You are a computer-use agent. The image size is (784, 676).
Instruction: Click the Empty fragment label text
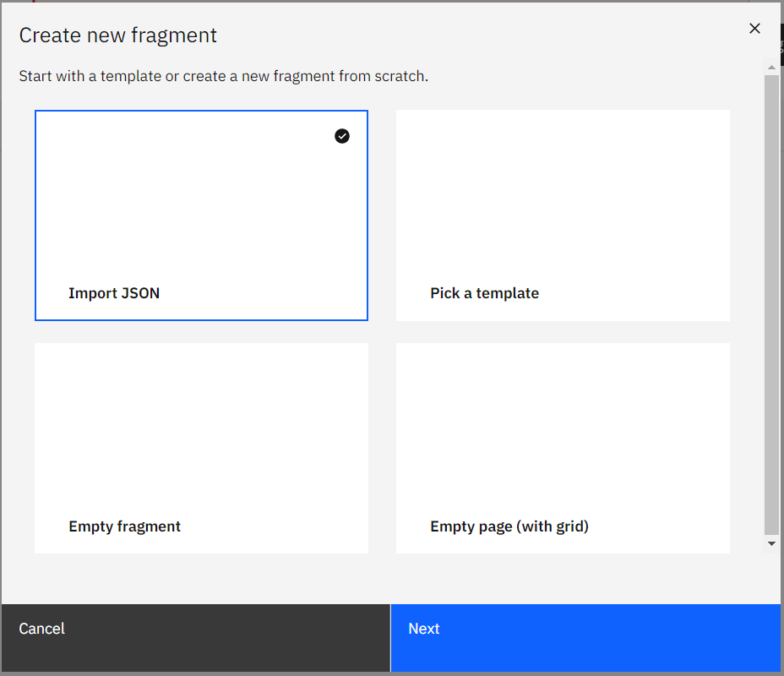pos(124,526)
